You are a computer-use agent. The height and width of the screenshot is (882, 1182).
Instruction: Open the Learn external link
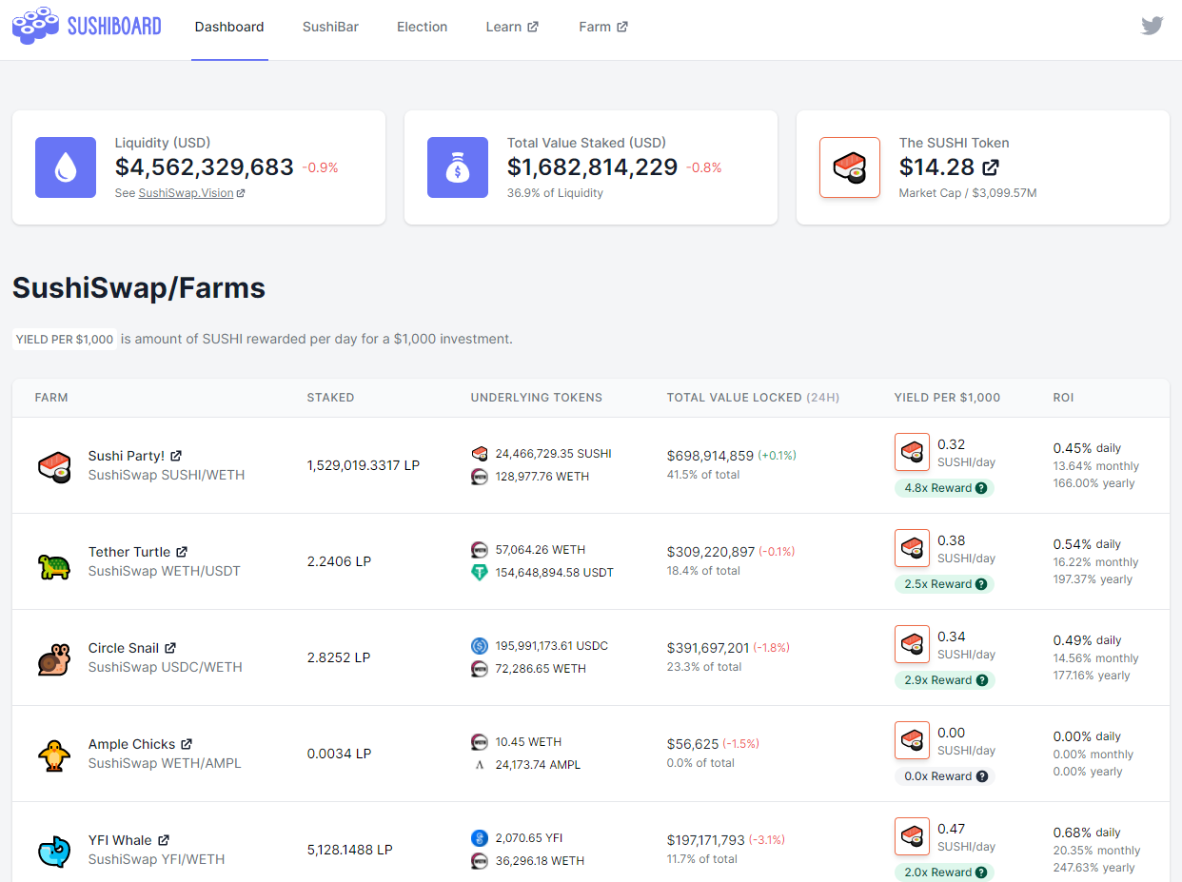(x=512, y=27)
